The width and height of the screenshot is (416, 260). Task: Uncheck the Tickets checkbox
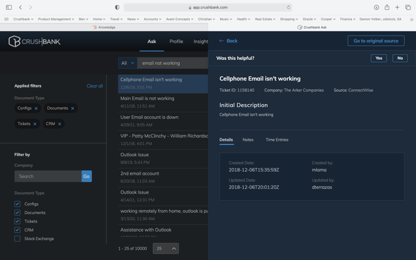pyautogui.click(x=18, y=221)
